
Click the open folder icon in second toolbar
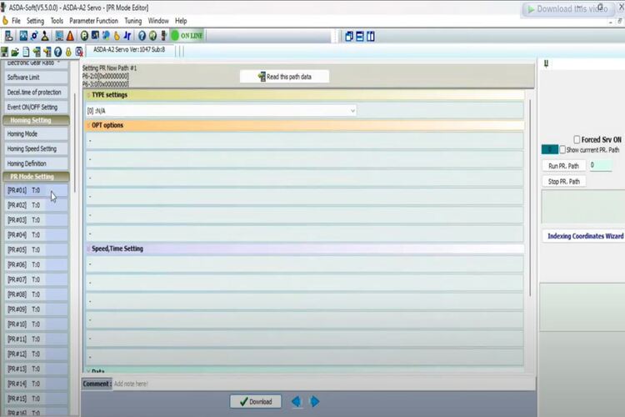16,52
